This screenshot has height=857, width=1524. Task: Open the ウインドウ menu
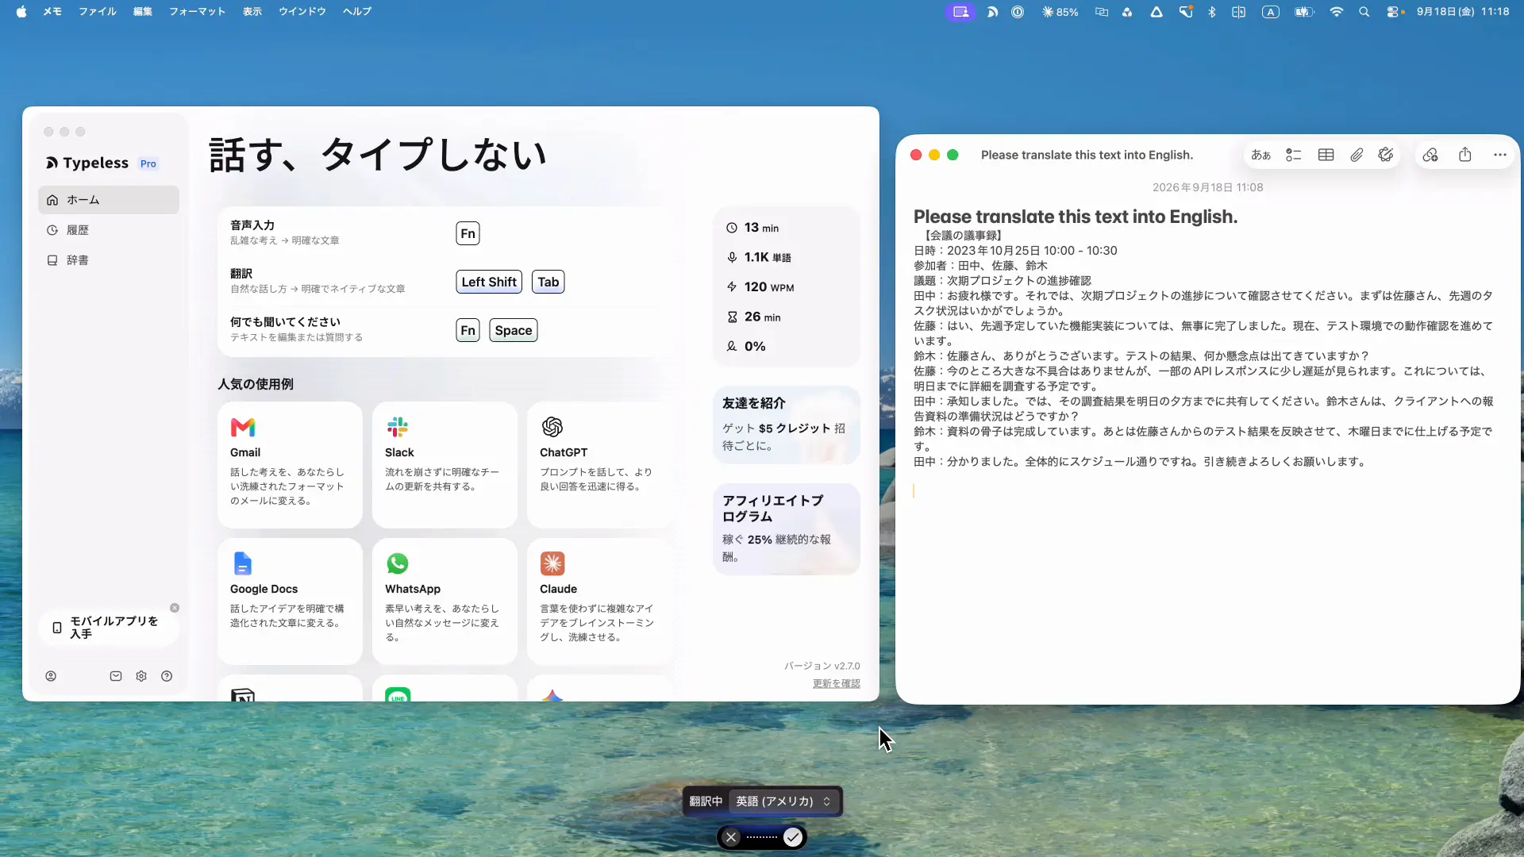point(302,12)
